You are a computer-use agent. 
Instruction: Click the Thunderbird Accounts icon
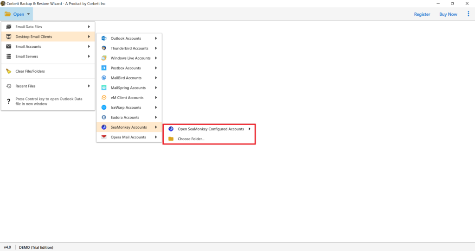coord(104,48)
